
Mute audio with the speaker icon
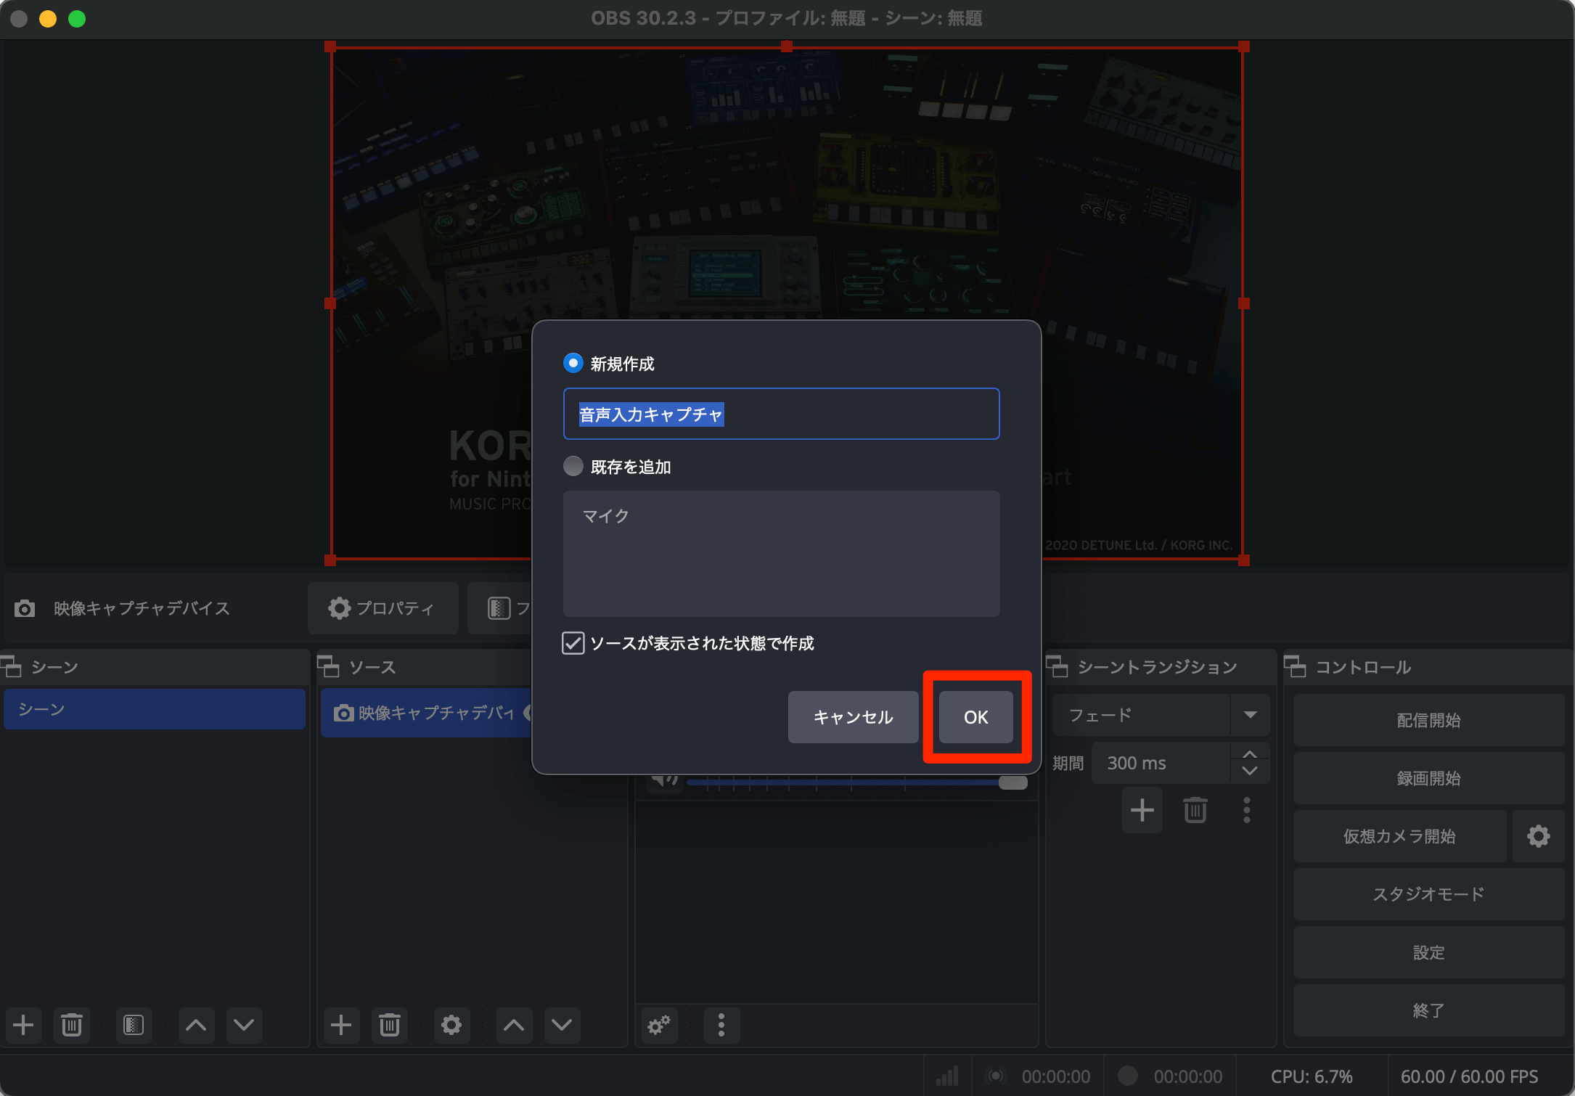click(x=664, y=782)
